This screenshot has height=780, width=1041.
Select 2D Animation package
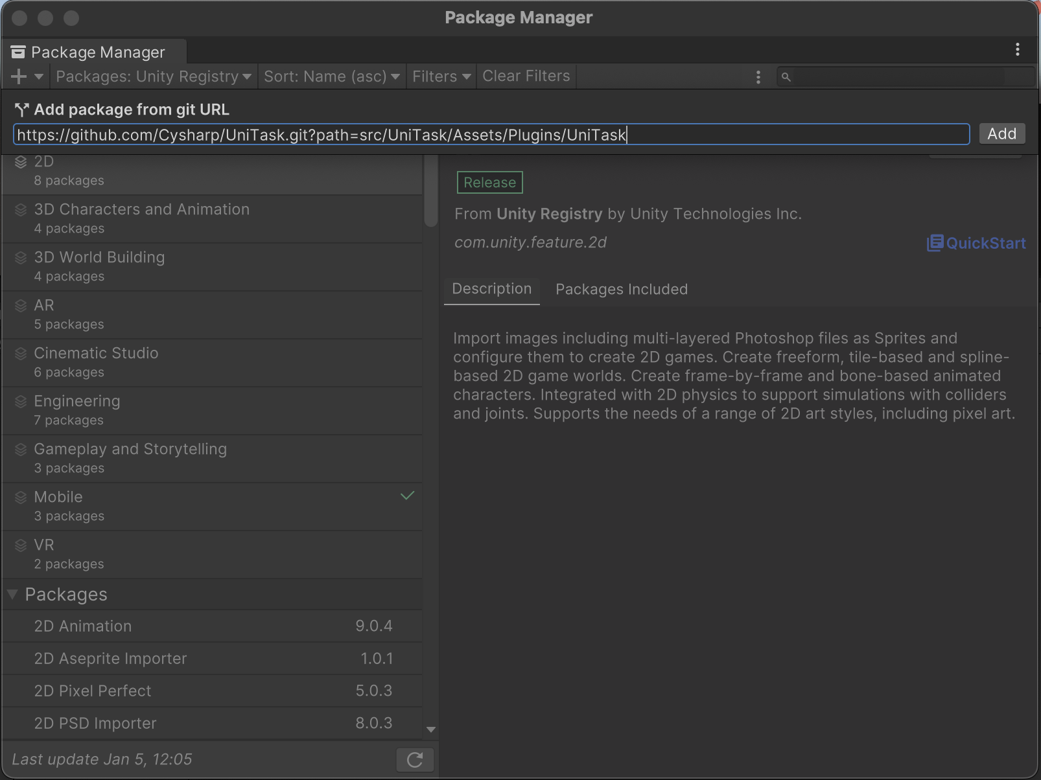point(212,626)
